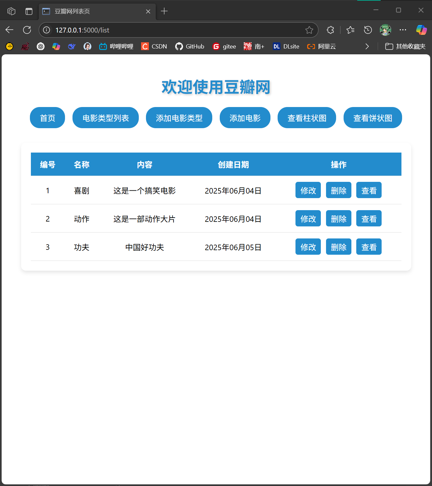Open 添加电影 navigation button
The width and height of the screenshot is (432, 486).
coord(245,118)
